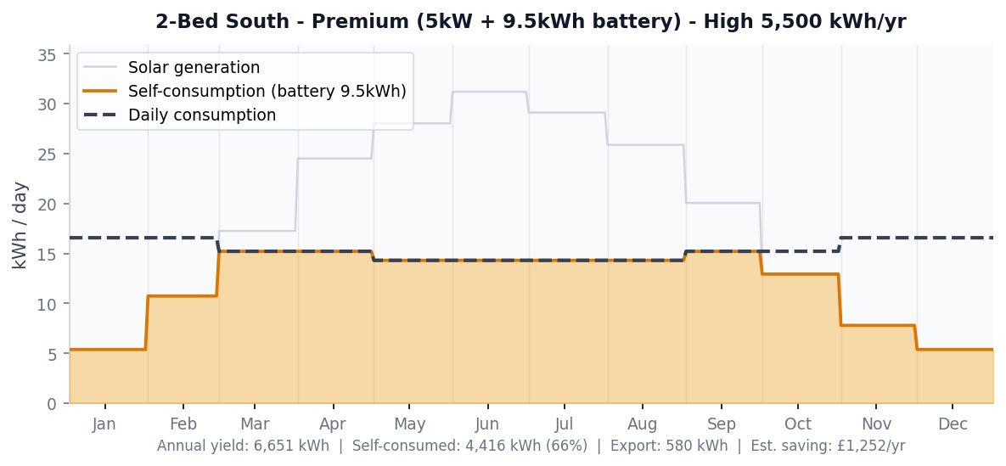Screen dimensions: 1006x466
Task: Click the kWh / day axis title
Action: click(x=20, y=225)
